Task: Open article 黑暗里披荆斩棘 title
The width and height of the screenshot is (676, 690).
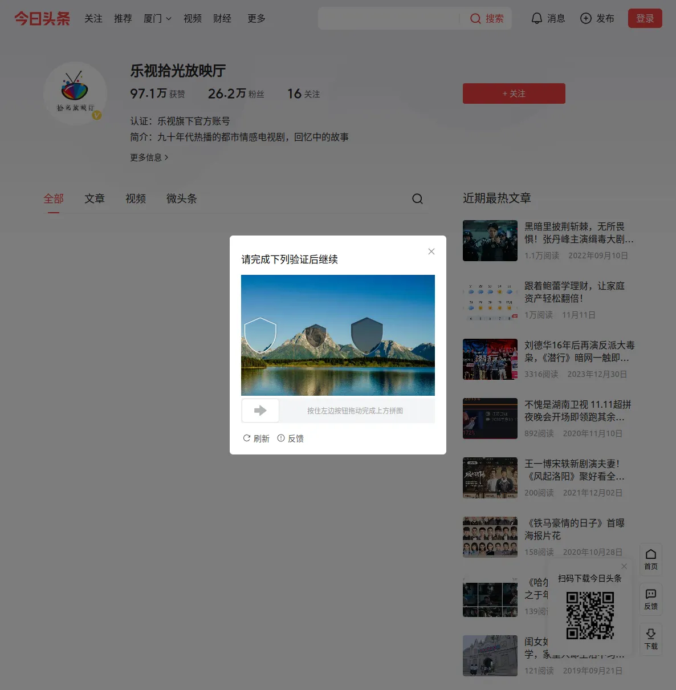Action: click(x=579, y=233)
